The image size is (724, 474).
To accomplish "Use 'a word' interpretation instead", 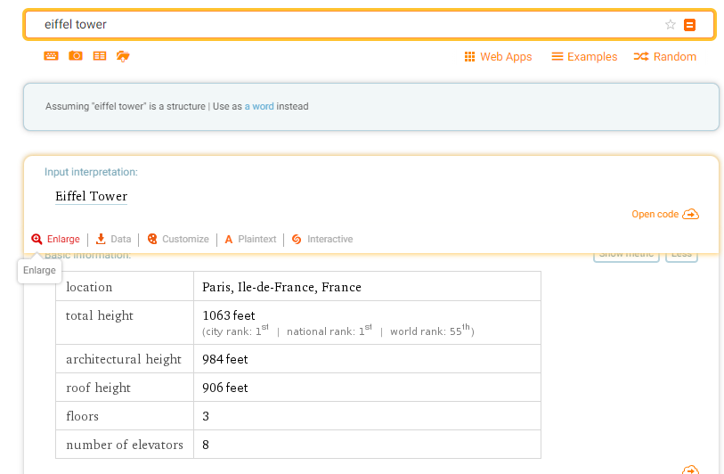I will click(259, 106).
